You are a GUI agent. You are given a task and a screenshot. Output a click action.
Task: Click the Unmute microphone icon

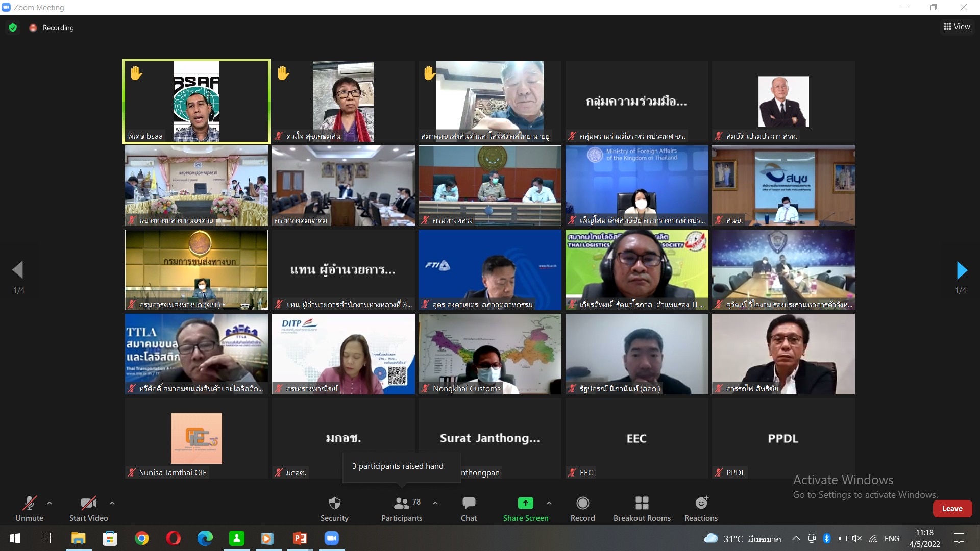coord(29,504)
